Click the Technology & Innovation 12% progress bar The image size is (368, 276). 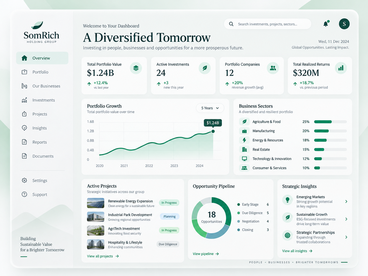(330, 159)
